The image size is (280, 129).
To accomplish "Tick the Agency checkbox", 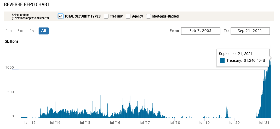I will (128, 16).
